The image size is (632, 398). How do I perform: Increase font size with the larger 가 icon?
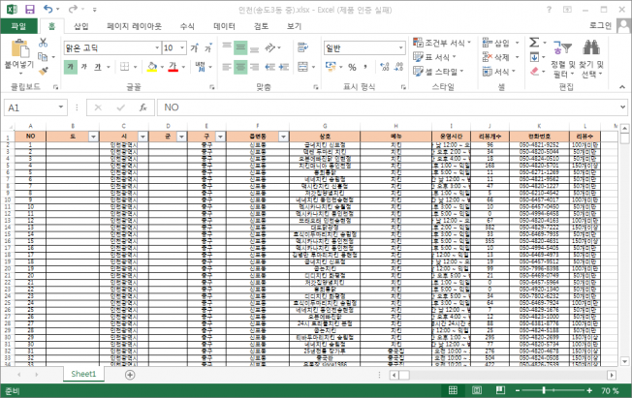(195, 48)
